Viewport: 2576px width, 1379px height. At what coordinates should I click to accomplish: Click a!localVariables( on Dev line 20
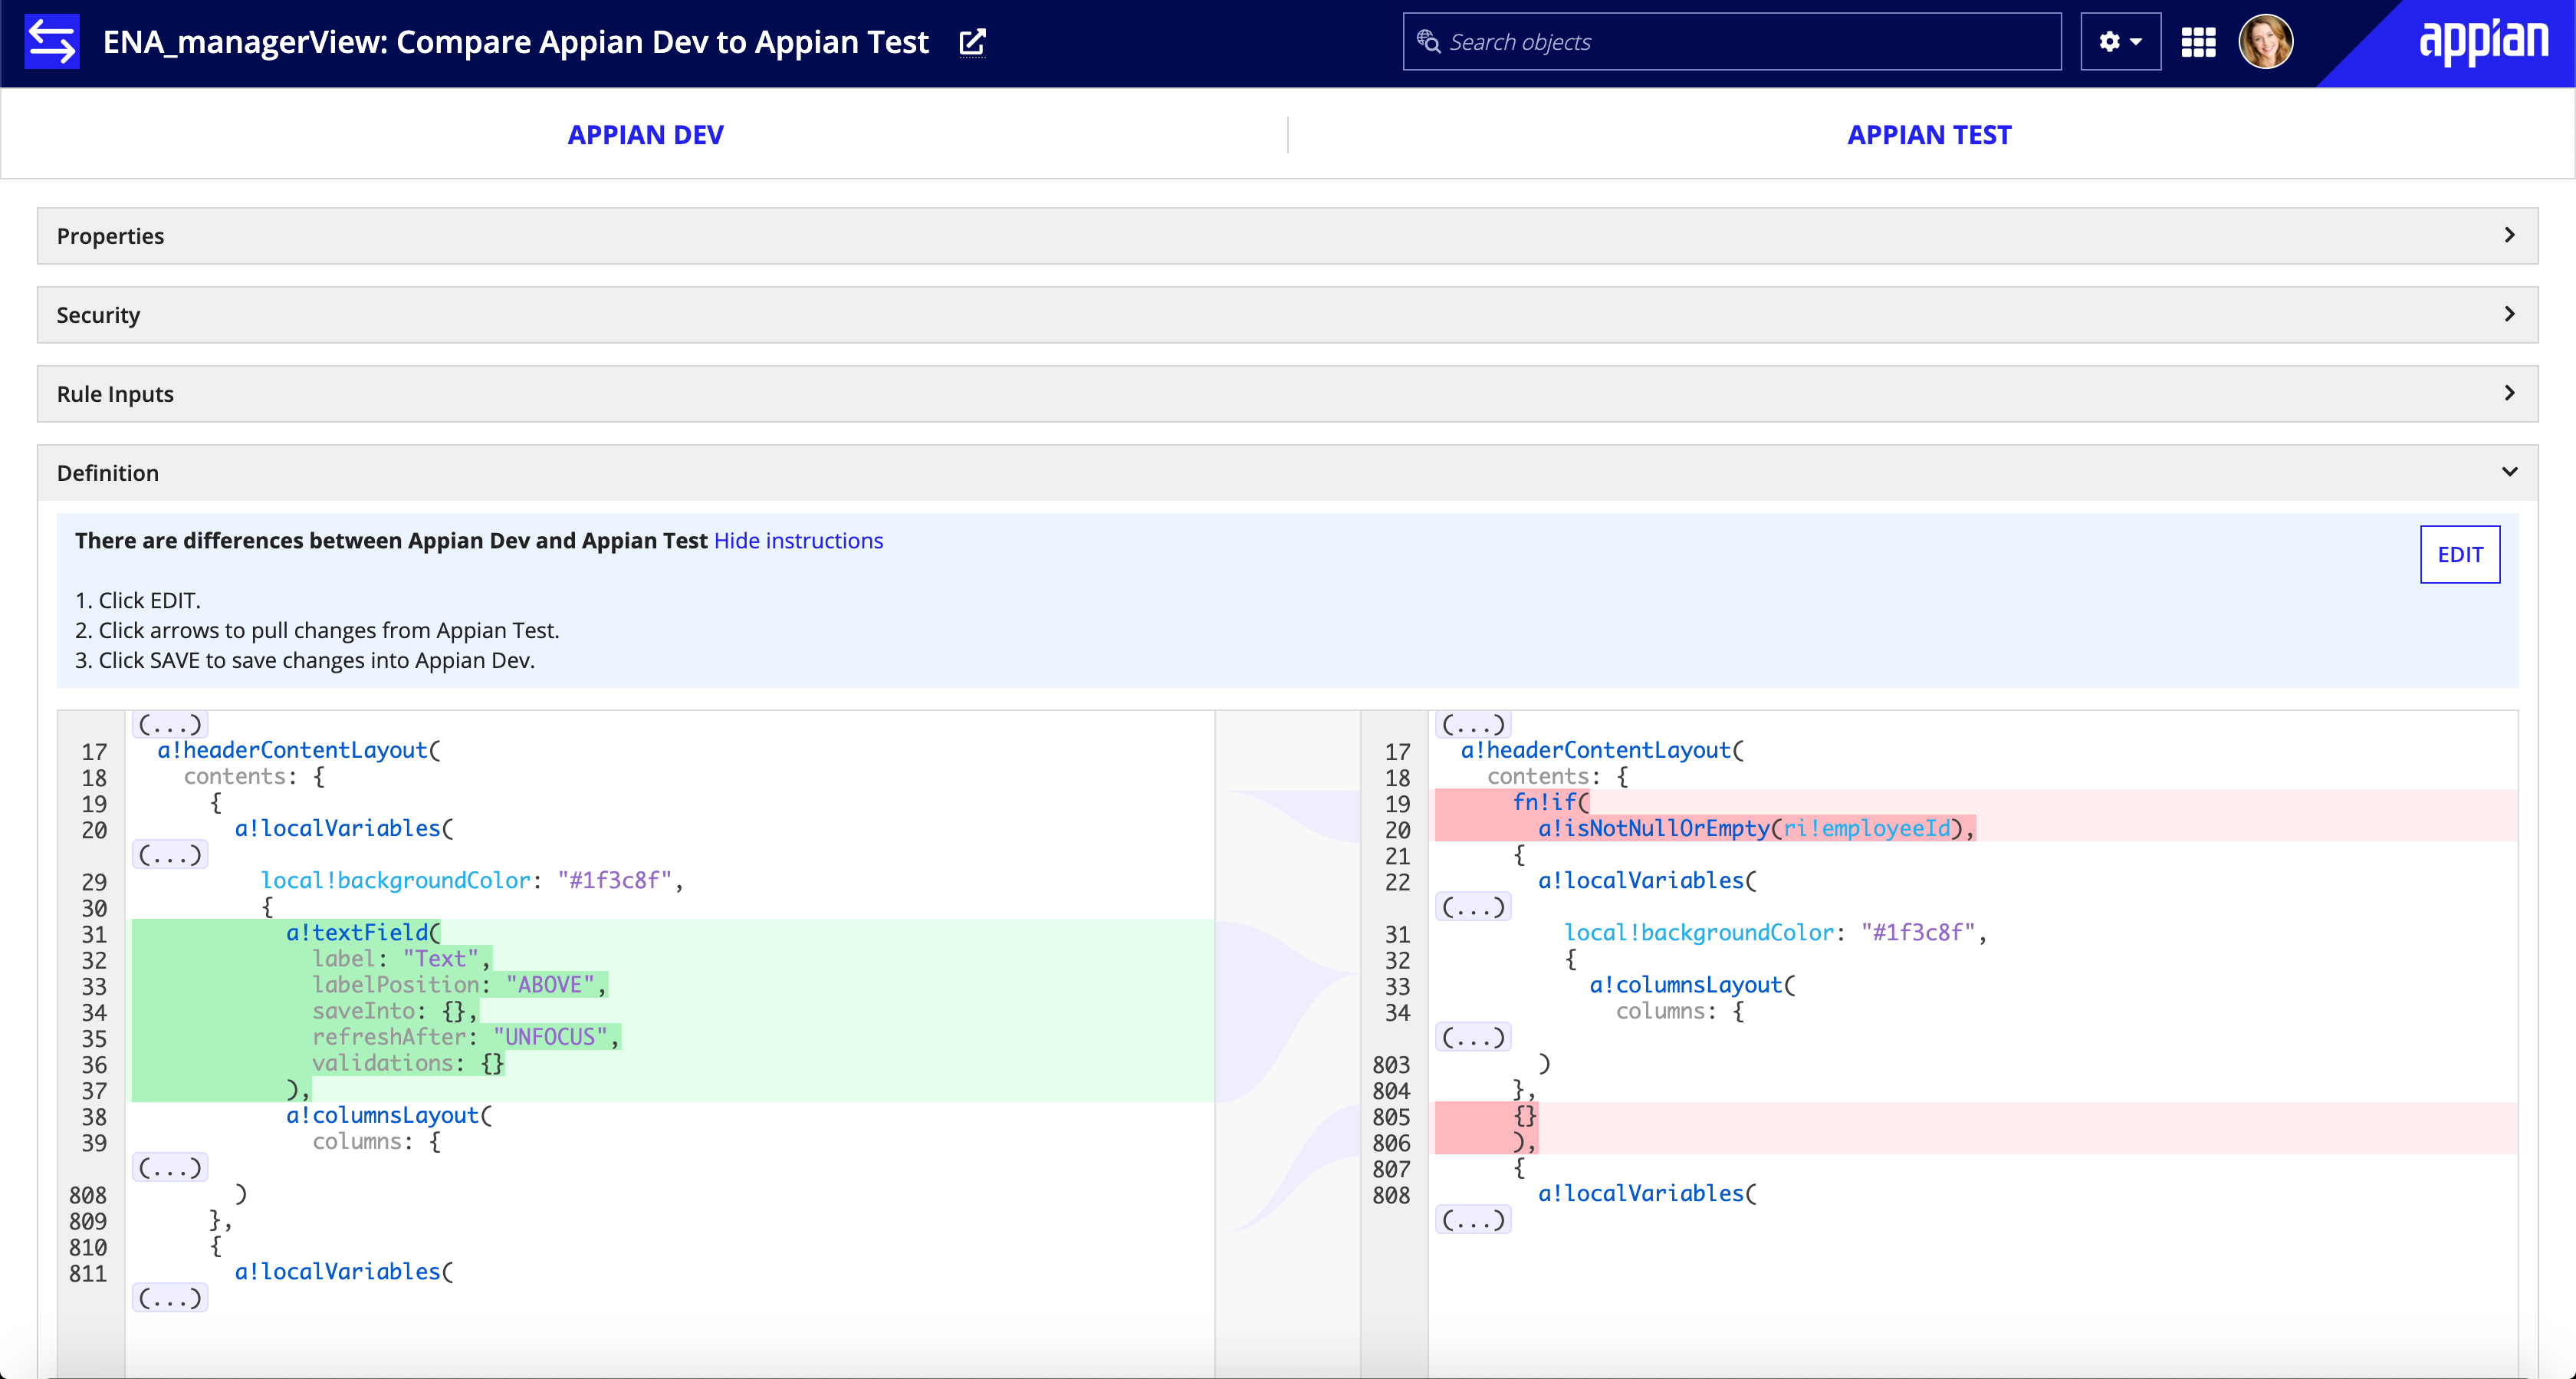(x=344, y=828)
